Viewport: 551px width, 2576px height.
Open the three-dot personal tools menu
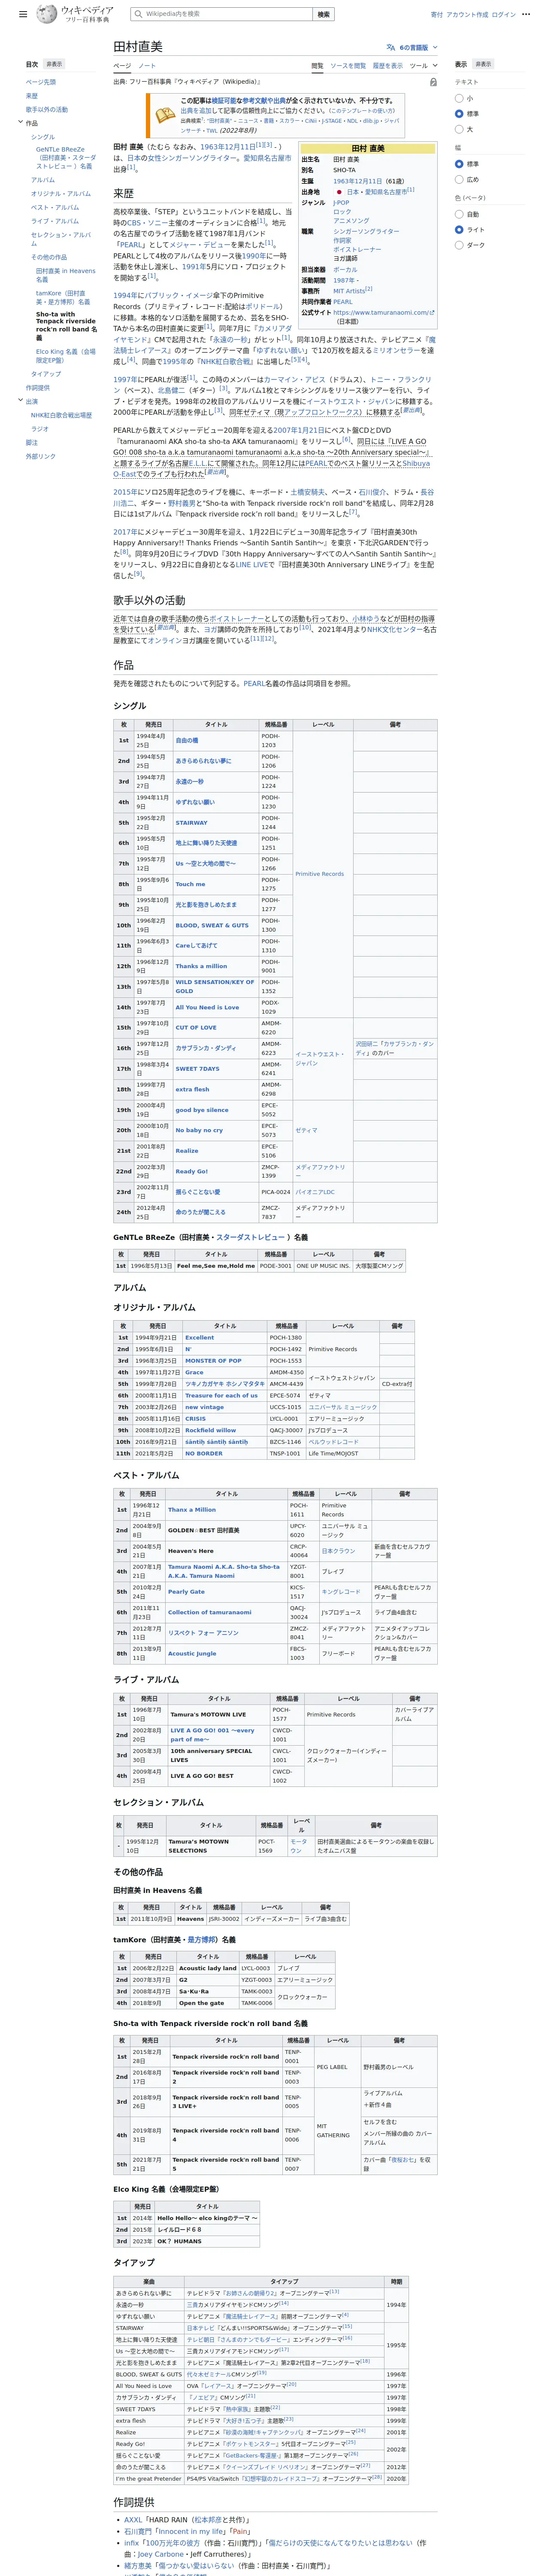pos(527,14)
